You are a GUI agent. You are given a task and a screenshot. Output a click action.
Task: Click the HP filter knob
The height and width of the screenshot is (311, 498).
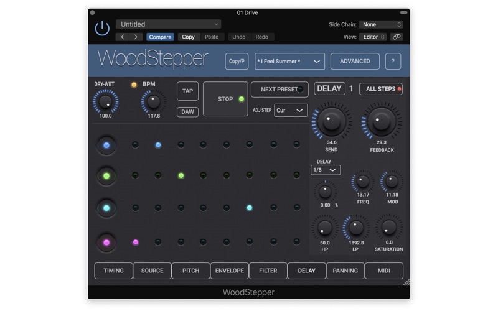click(x=324, y=228)
